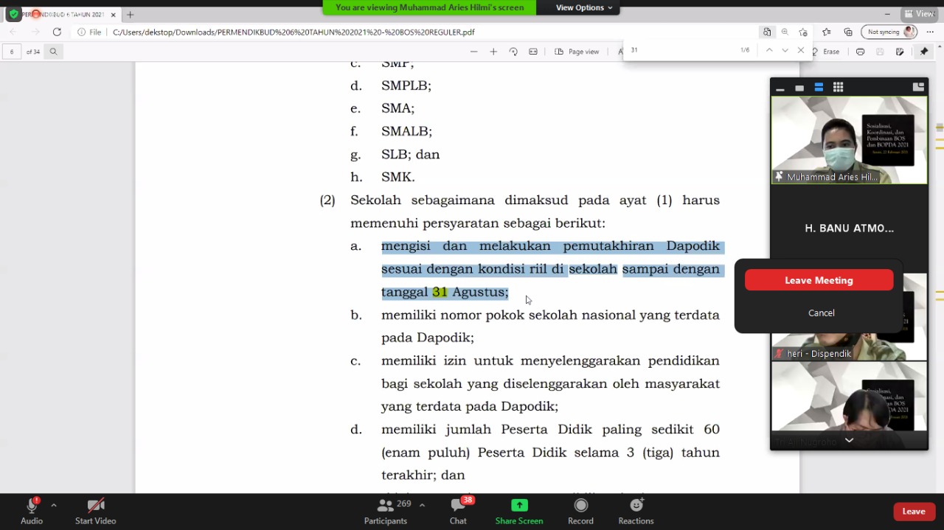Screen dimensions: 944x530
Task: Switch video panel to grid view
Action: click(838, 88)
